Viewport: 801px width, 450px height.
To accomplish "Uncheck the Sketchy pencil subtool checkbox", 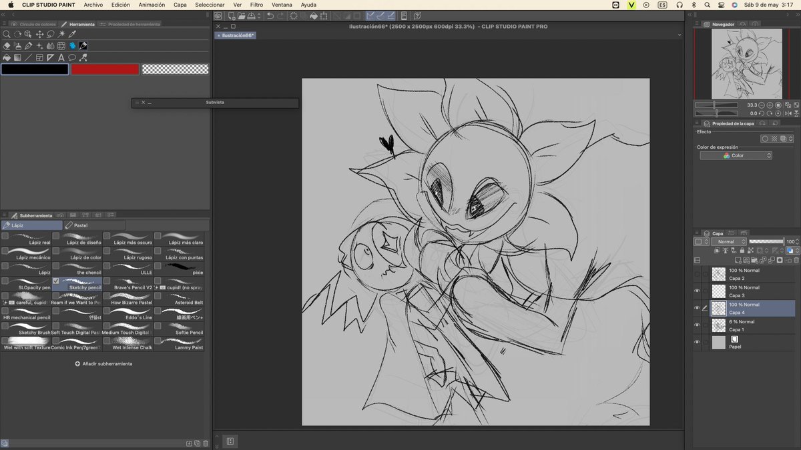I will [56, 281].
